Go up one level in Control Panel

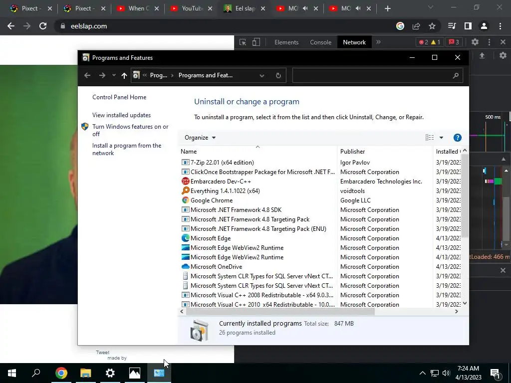click(124, 75)
